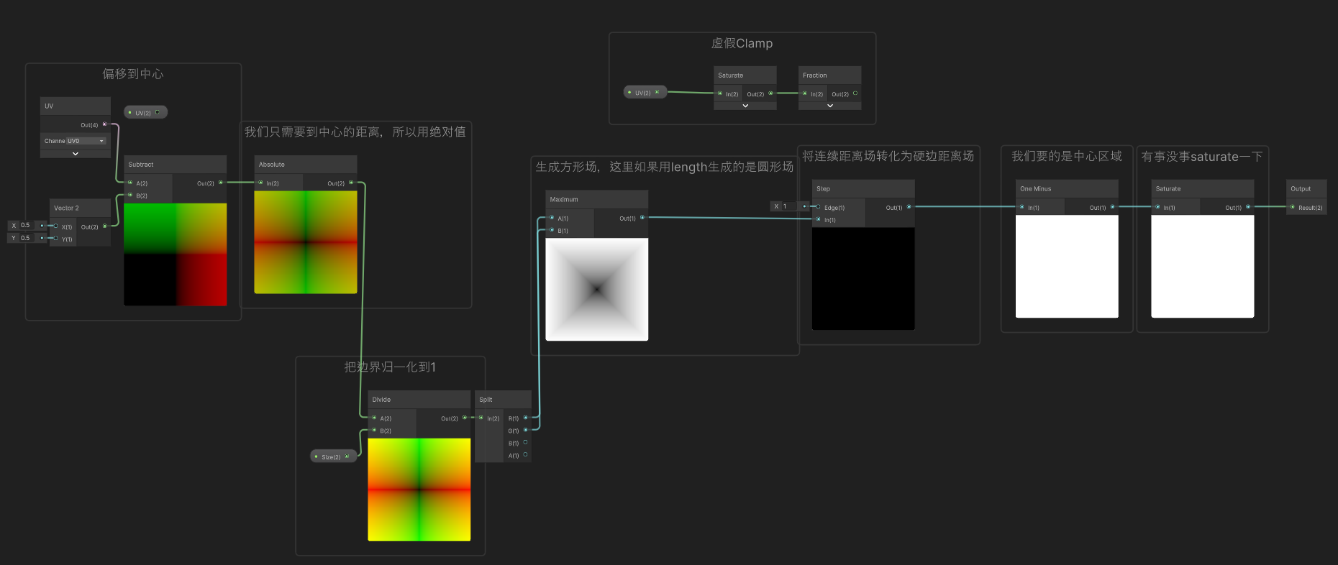Select the UV(2) property node in 偏移到中心 group
Screen dimensions: 1338x565
(x=146, y=112)
